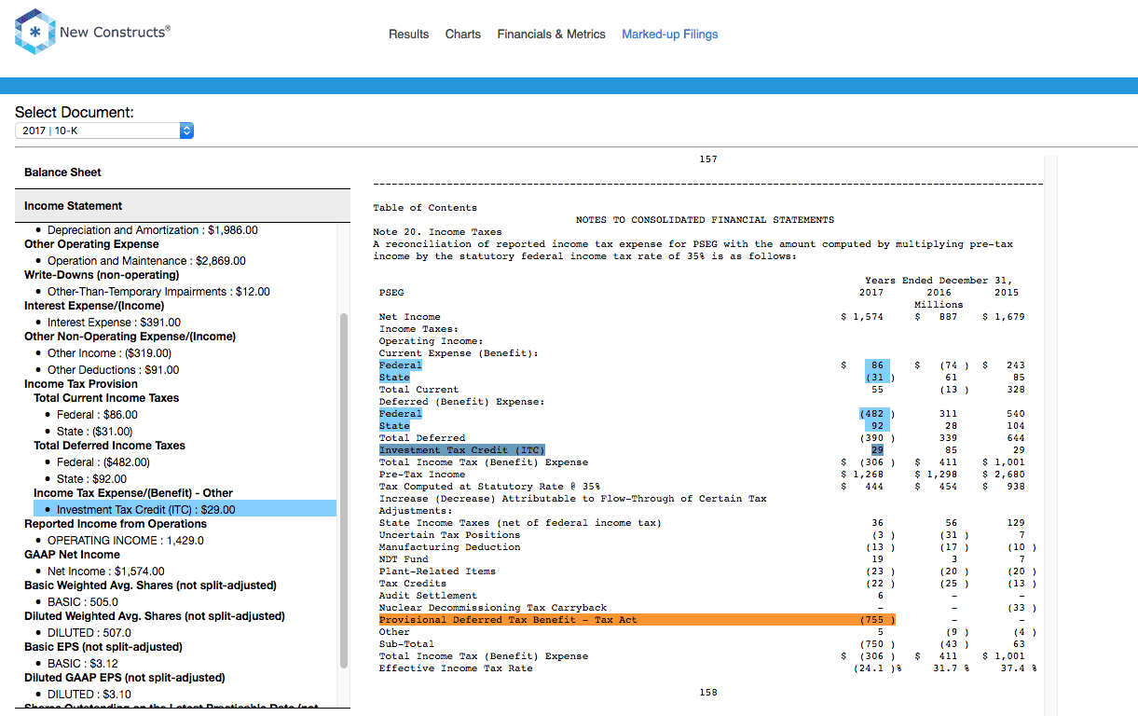1138x716 pixels.
Task: Select Operation and Maintenance : $2,869.00
Action: [x=146, y=261]
